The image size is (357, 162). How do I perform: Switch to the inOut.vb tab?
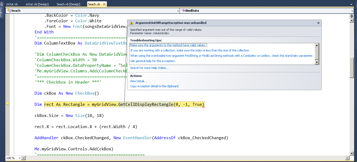coord(12,4)
